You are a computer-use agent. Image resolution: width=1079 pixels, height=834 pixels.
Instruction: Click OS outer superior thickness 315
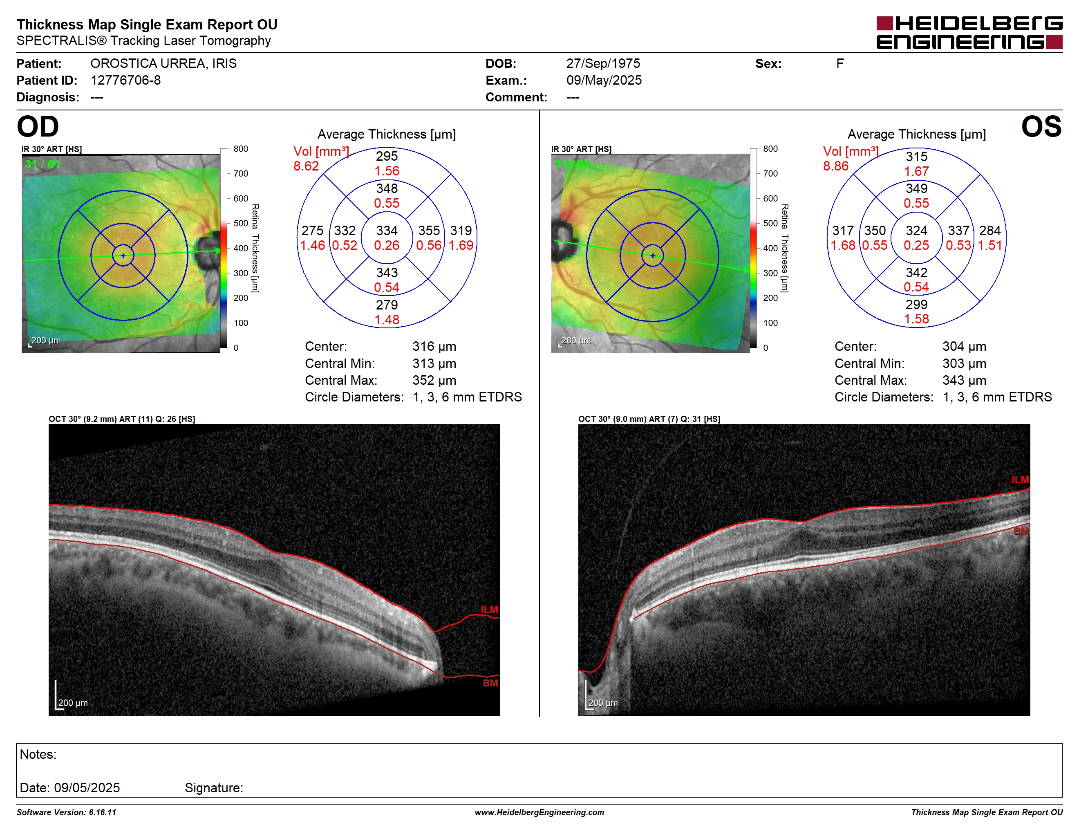(916, 157)
